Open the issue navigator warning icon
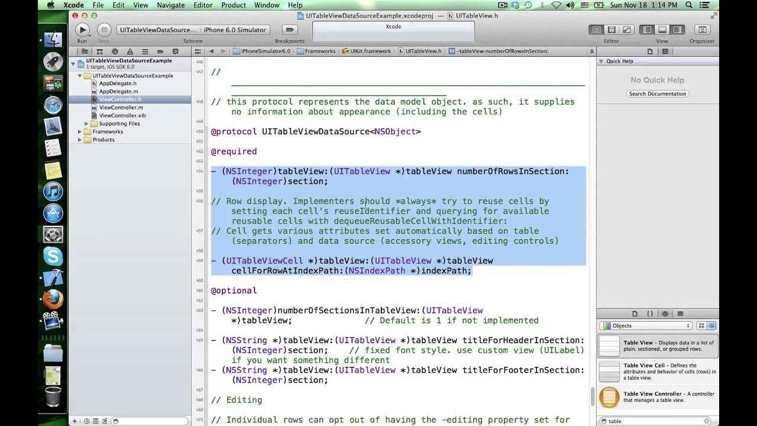Screen dimensions: 757x426 [130, 51]
